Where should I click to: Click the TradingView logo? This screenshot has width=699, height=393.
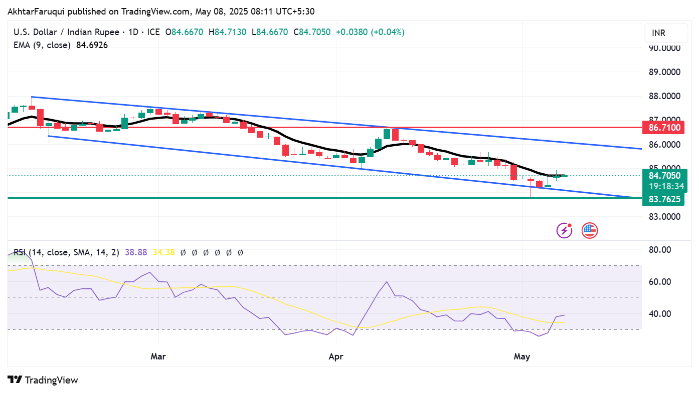[43, 380]
